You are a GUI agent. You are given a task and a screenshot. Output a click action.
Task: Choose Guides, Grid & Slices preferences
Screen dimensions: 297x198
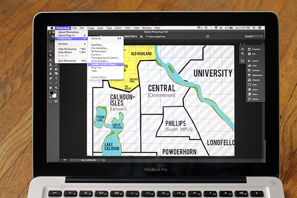pos(106,64)
